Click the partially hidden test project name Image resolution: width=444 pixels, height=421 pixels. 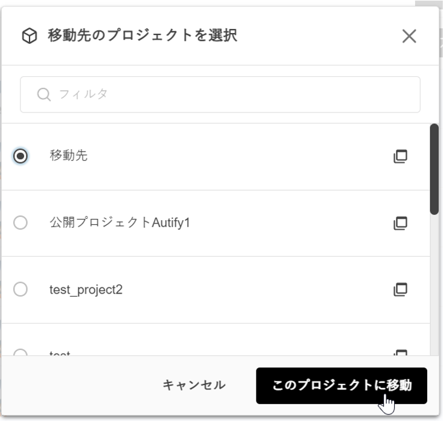[x=60, y=354]
